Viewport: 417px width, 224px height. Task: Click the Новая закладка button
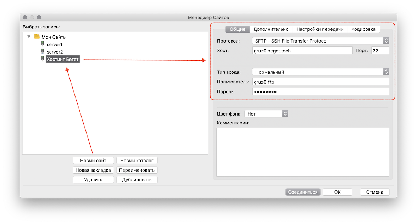[93, 170]
